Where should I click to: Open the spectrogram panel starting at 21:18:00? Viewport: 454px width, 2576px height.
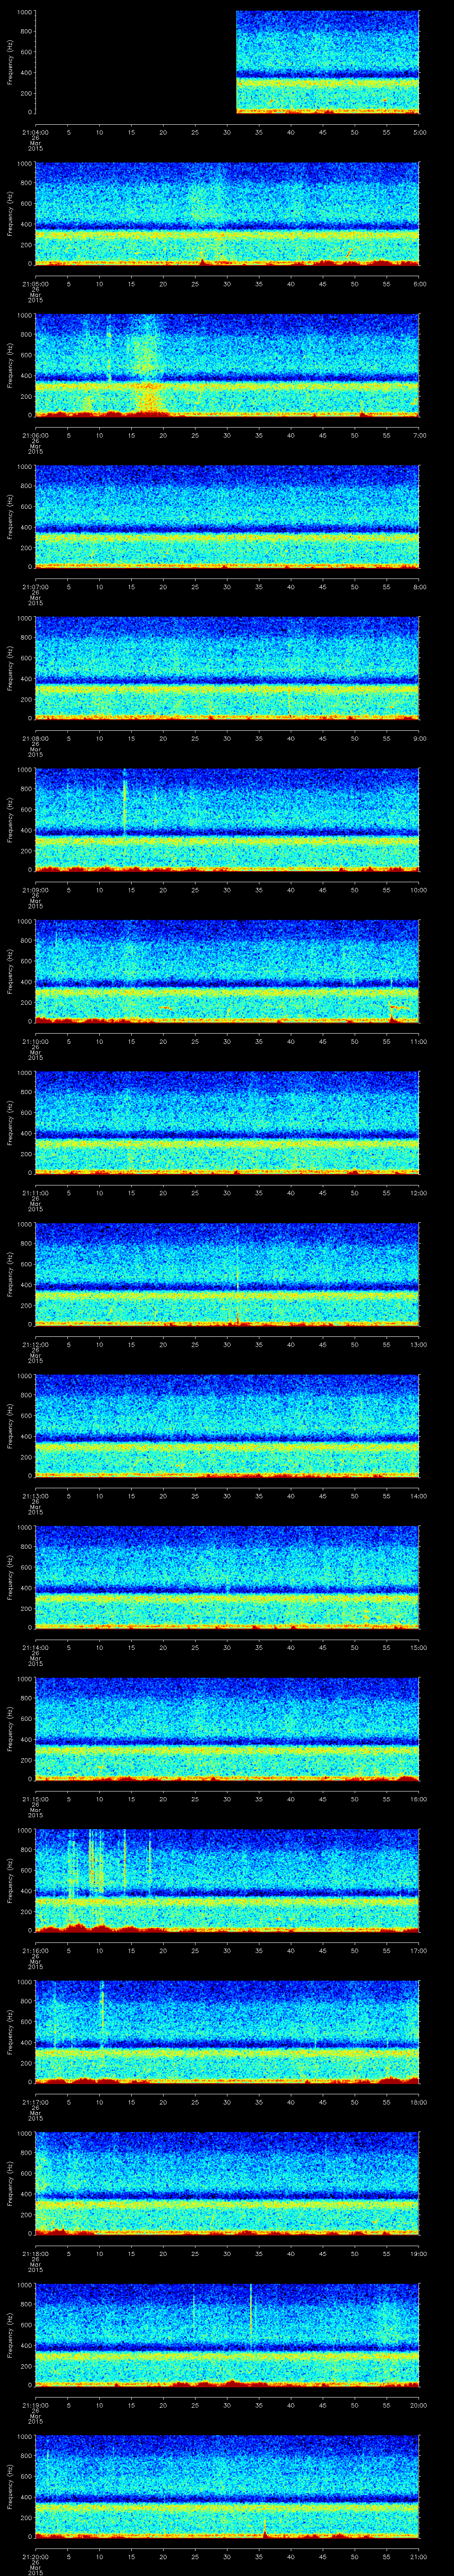coord(227,2184)
